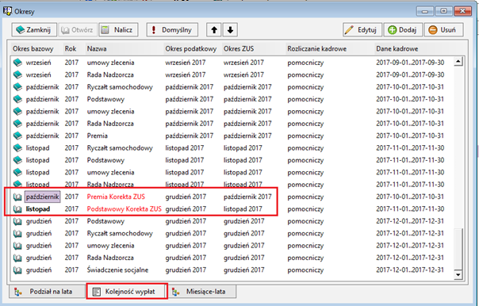Open the Podział na lata tab
The width and height of the screenshot is (479, 306).
pyautogui.click(x=47, y=292)
